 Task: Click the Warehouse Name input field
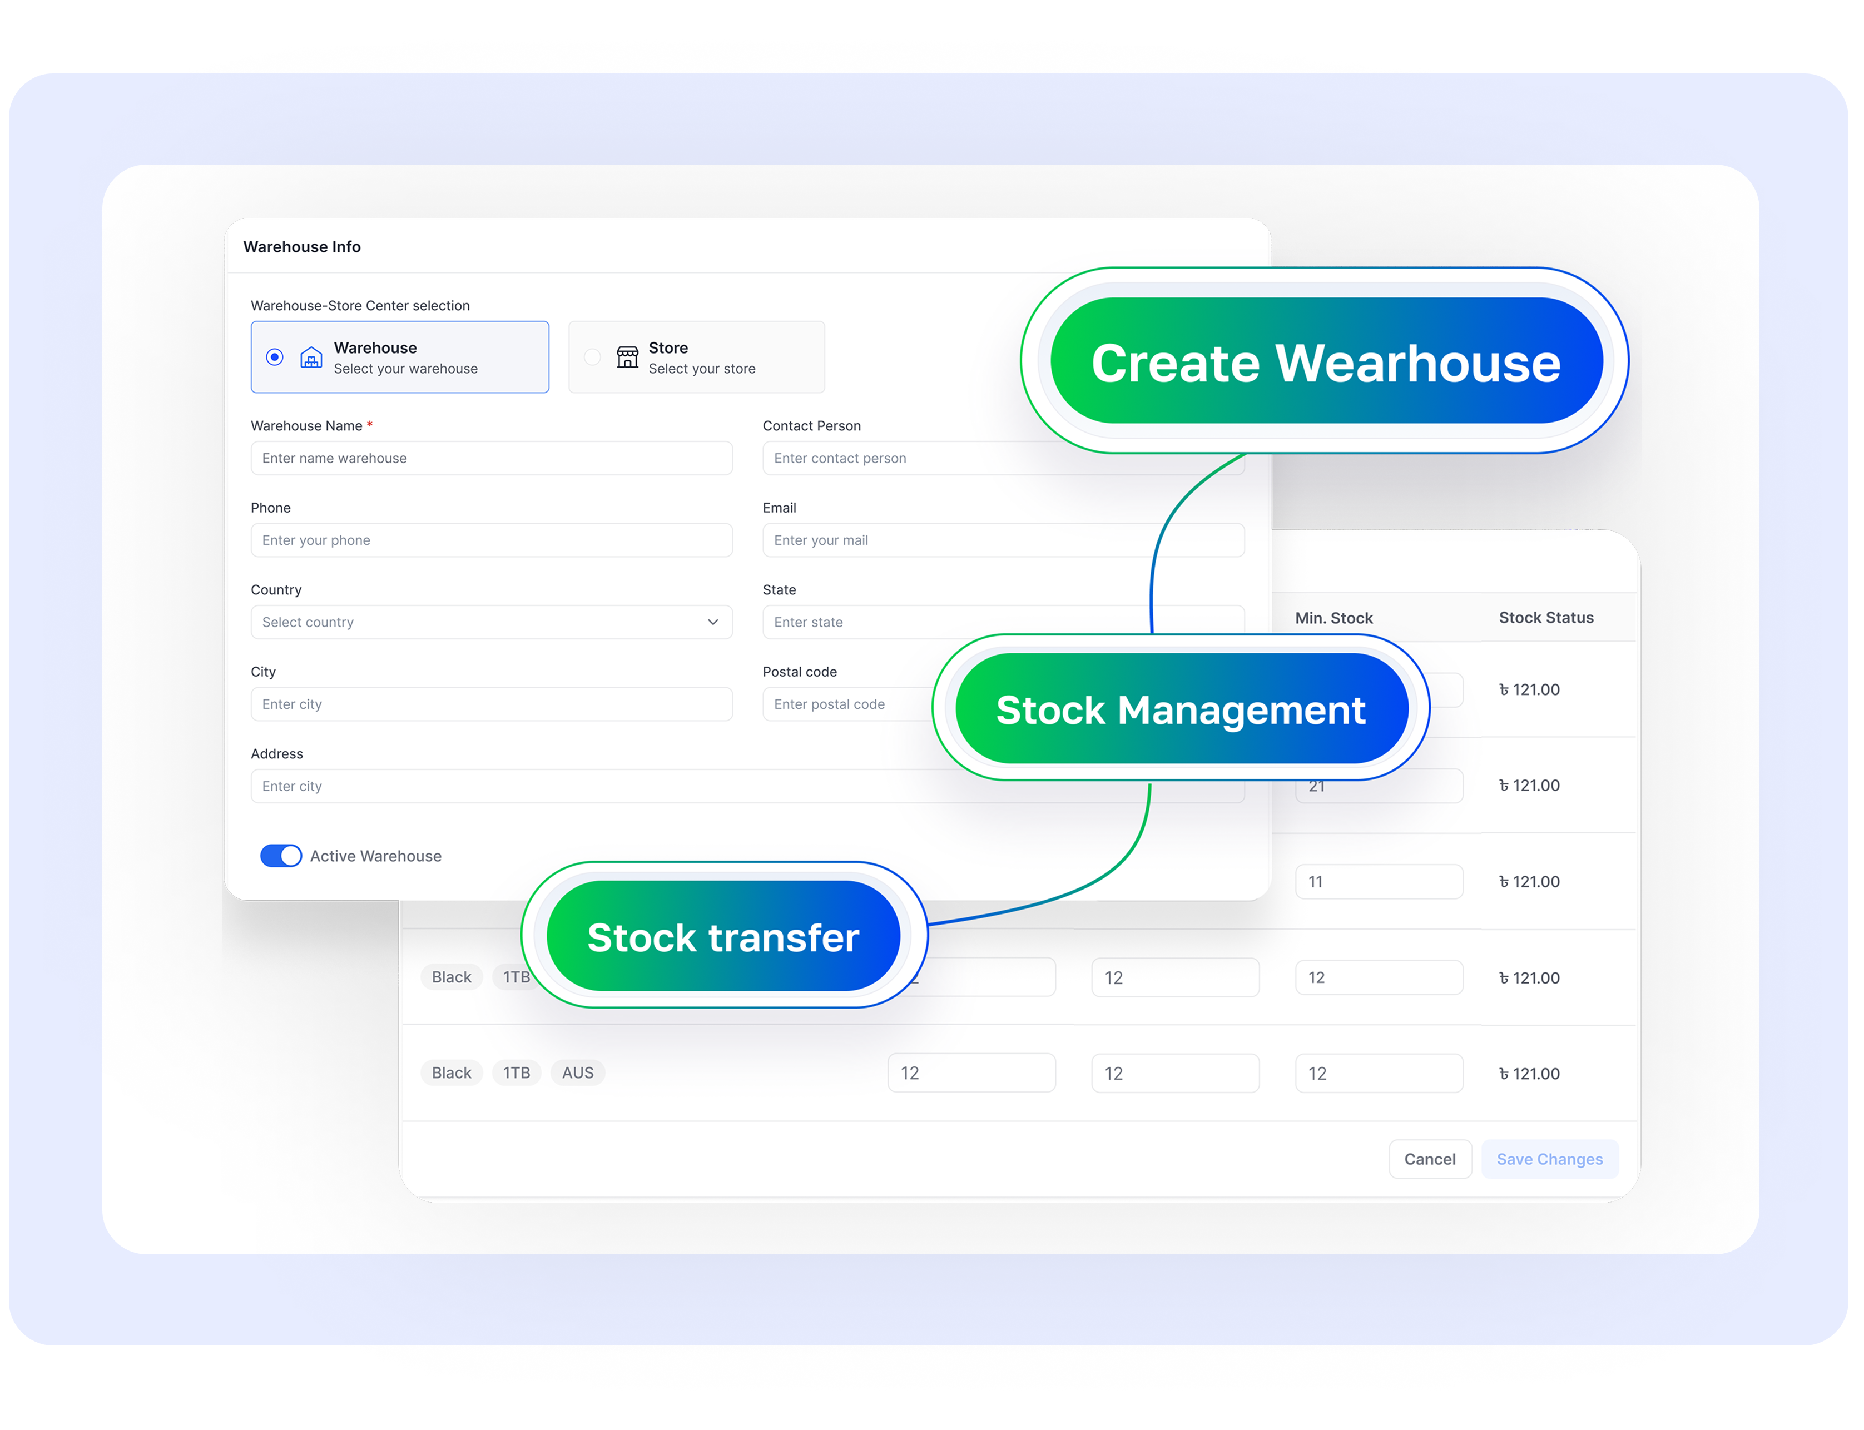coord(491,458)
